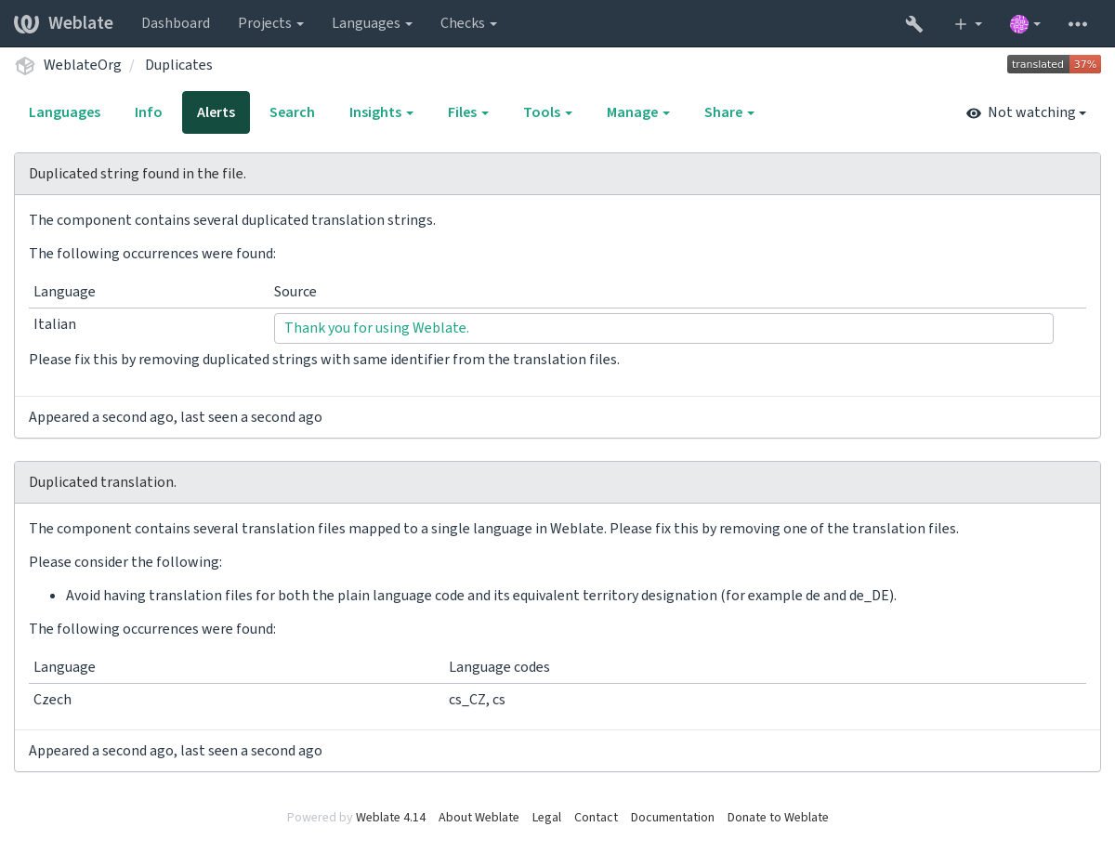The image size is (1115, 853).
Task: Open Donate to Weblate link
Action: click(x=778, y=818)
